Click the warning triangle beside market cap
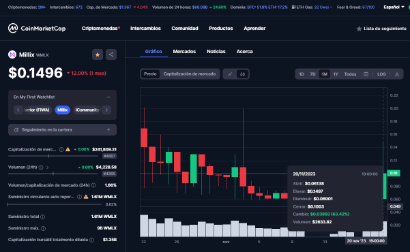This screenshot has width=410, height=252. coord(68,149)
